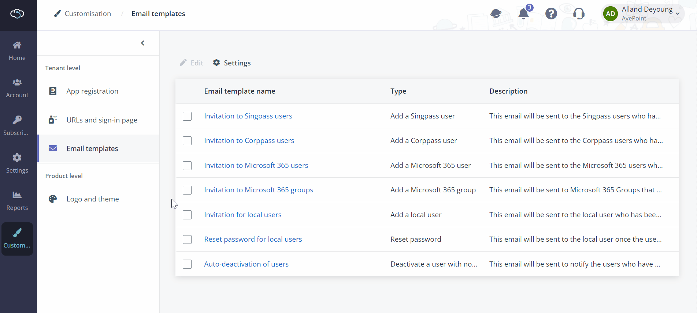697x313 pixels.
Task: Check Invitation to Corppass users checkbox
Action: tap(187, 141)
